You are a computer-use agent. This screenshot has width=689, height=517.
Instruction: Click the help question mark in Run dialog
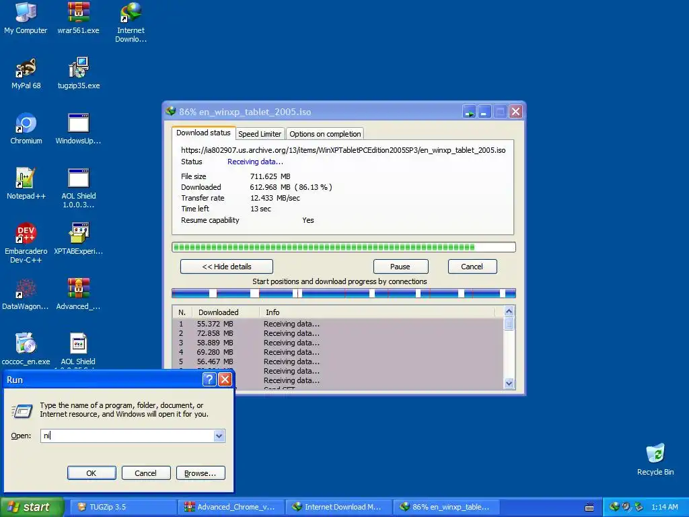[209, 380]
